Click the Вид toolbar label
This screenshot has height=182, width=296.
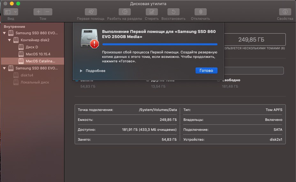tap(11, 19)
